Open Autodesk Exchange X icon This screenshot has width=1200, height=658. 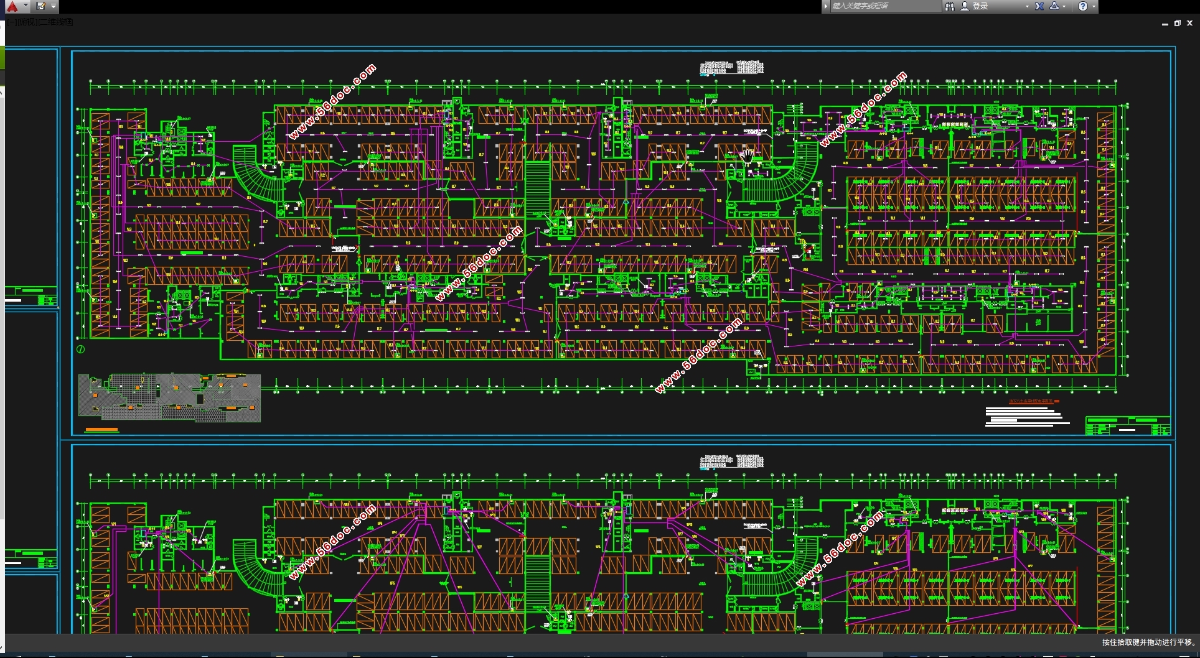1039,6
